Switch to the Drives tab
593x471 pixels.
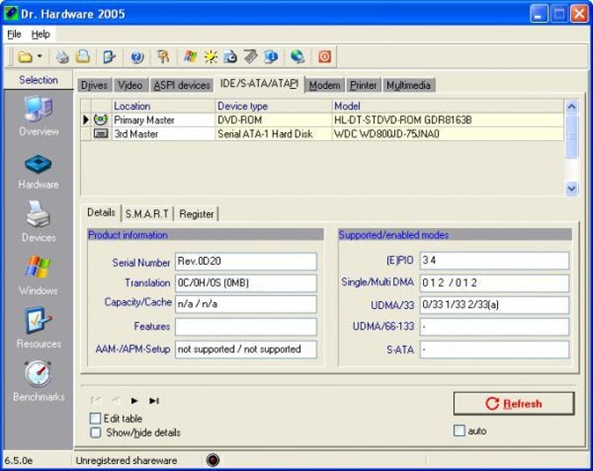94,85
